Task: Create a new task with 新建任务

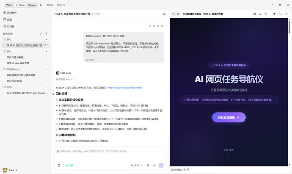Action: point(10,13)
